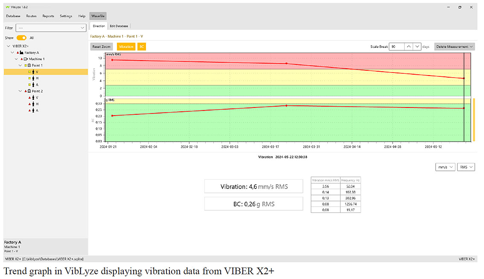Click the Machine 1 motor icon
This screenshot has width=484, height=279.
coord(26,59)
